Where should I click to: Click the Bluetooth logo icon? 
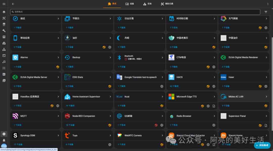(x=119, y=57)
